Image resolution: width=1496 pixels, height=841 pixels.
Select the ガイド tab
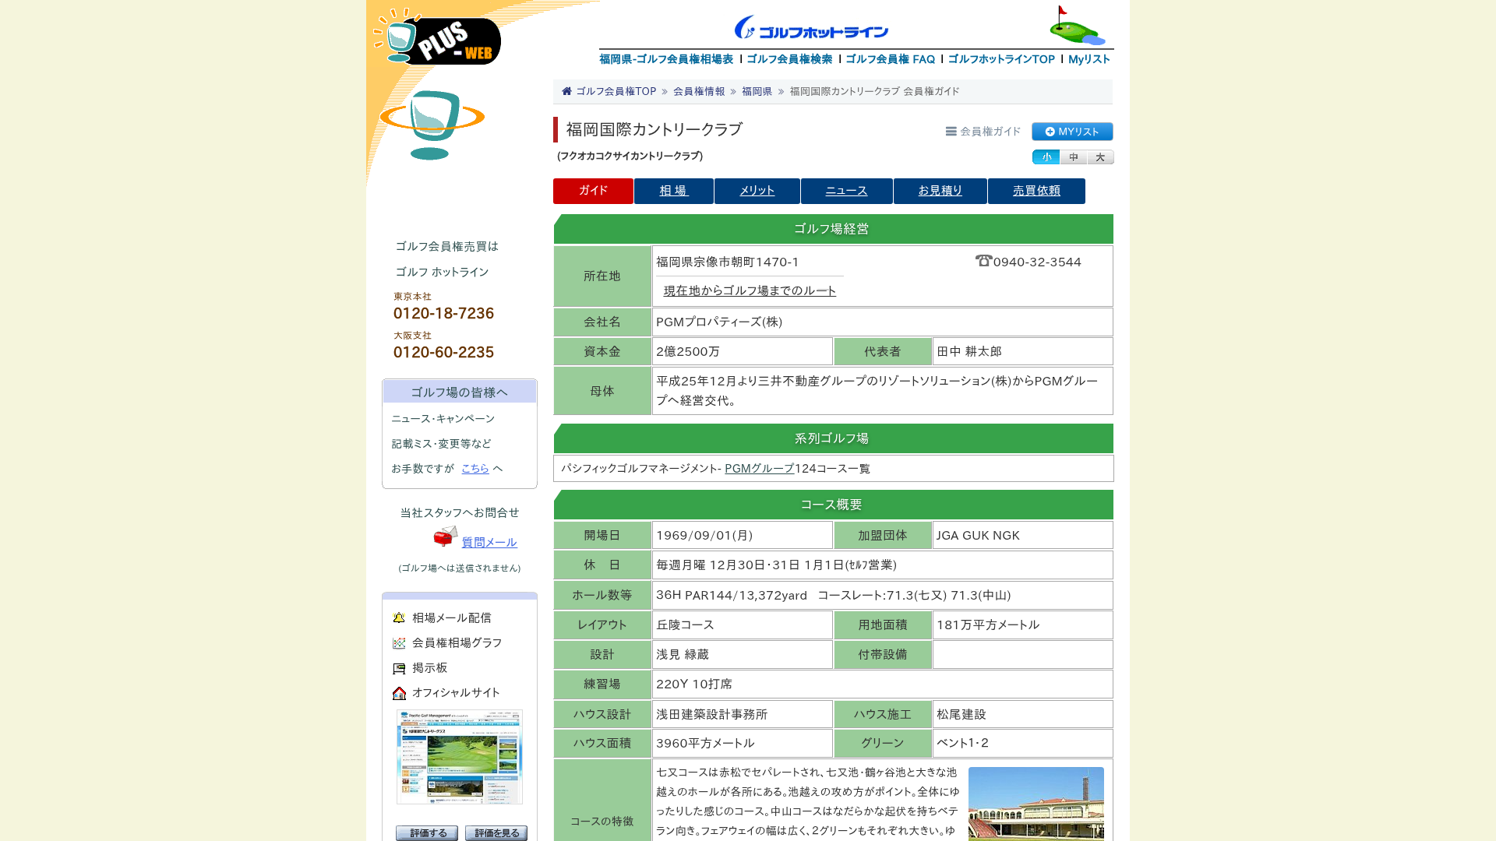tap(593, 191)
